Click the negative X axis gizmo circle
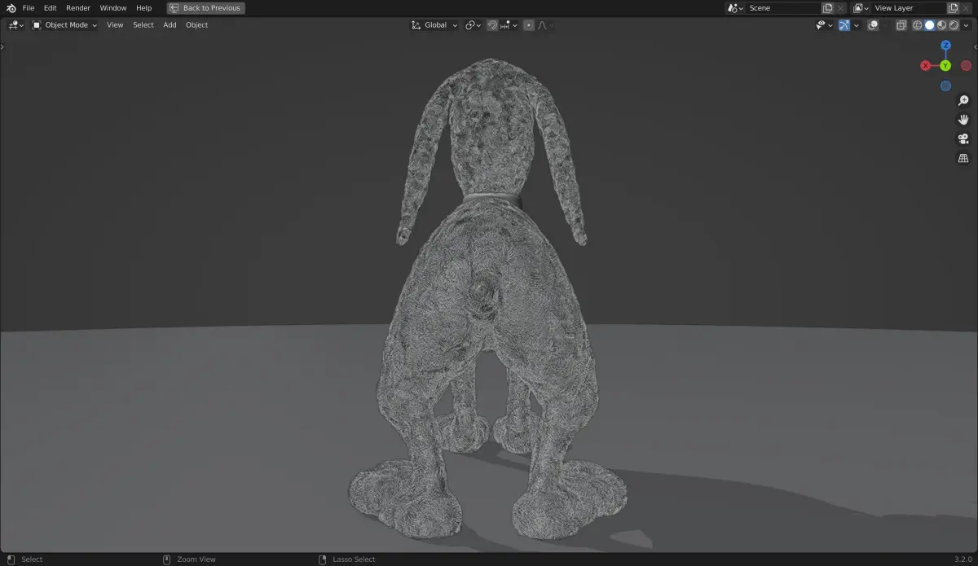This screenshot has height=566, width=978. click(x=967, y=66)
